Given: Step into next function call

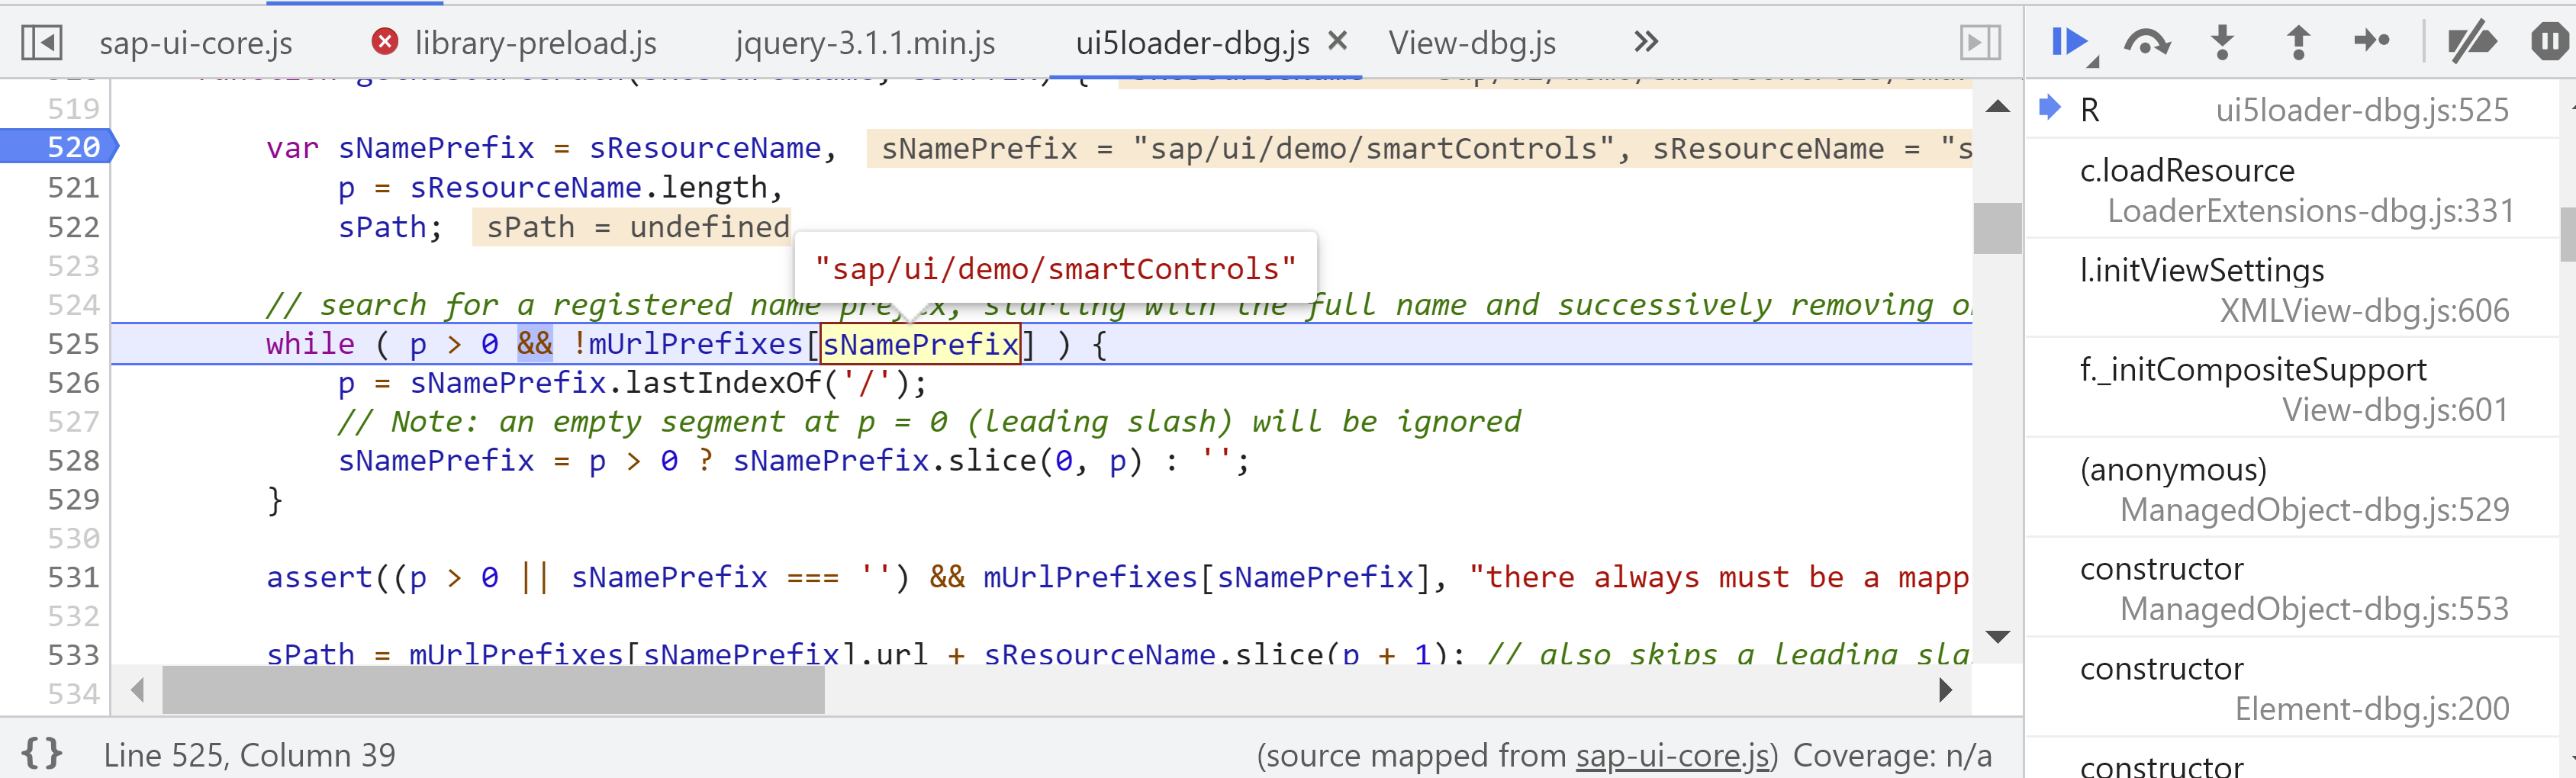Looking at the screenshot, I should 2222,42.
